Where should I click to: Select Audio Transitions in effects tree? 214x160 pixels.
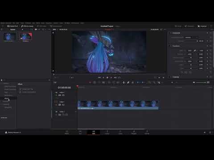click(10, 89)
